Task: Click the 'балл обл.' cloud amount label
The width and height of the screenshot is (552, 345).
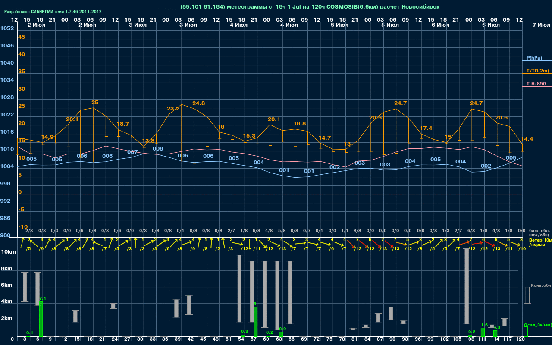Action: 539,231
